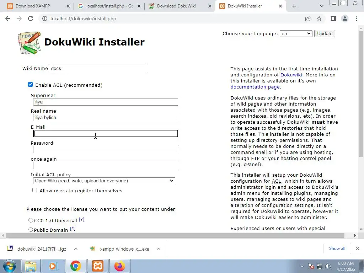The width and height of the screenshot is (364, 273).
Task: Select Public Domain license
Action: click(x=31, y=230)
